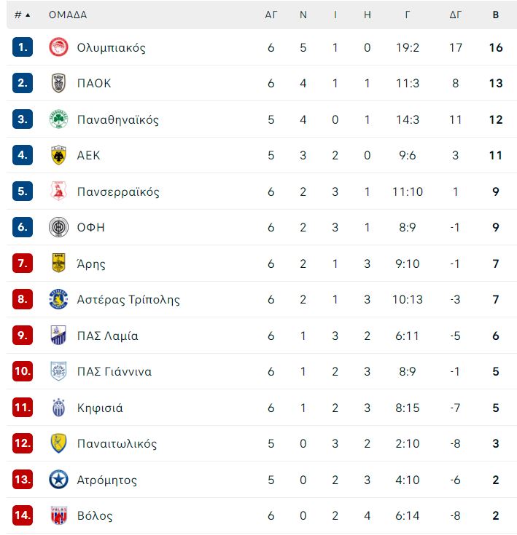Image resolution: width=517 pixels, height=535 pixels.
Task: Click the Ατρόμητος blue star logo
Action: pos(58,480)
